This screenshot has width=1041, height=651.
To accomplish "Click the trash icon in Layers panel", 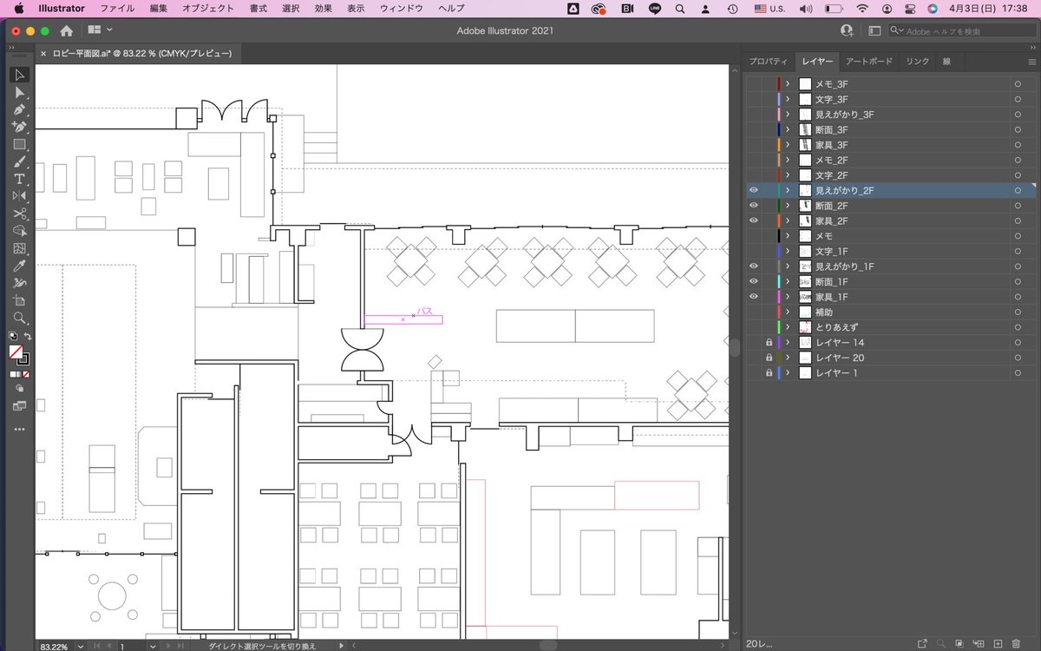I will pyautogui.click(x=1016, y=643).
